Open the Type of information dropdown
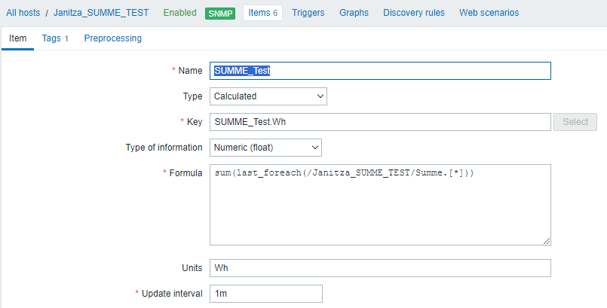The height and width of the screenshot is (308, 607). [x=265, y=148]
